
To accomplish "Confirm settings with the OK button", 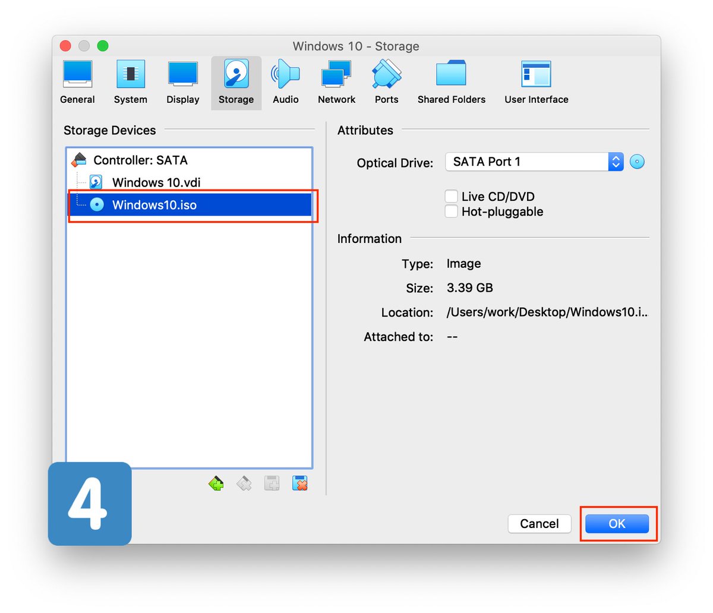I will tap(617, 523).
